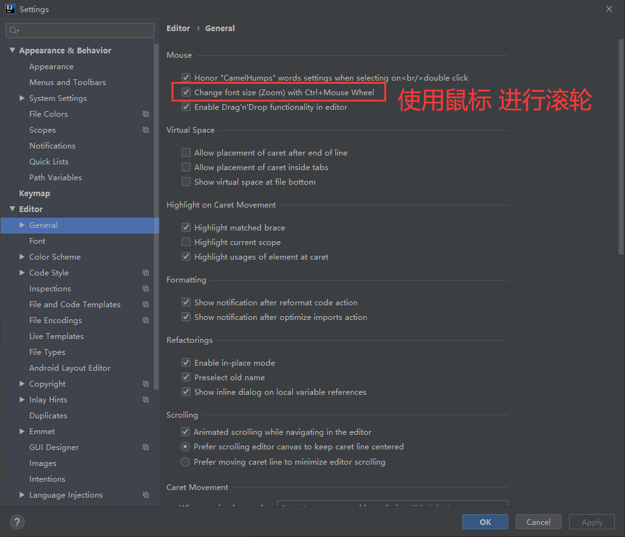Expand the System Settings tree node
Viewport: 625px width, 537px height.
(x=22, y=98)
